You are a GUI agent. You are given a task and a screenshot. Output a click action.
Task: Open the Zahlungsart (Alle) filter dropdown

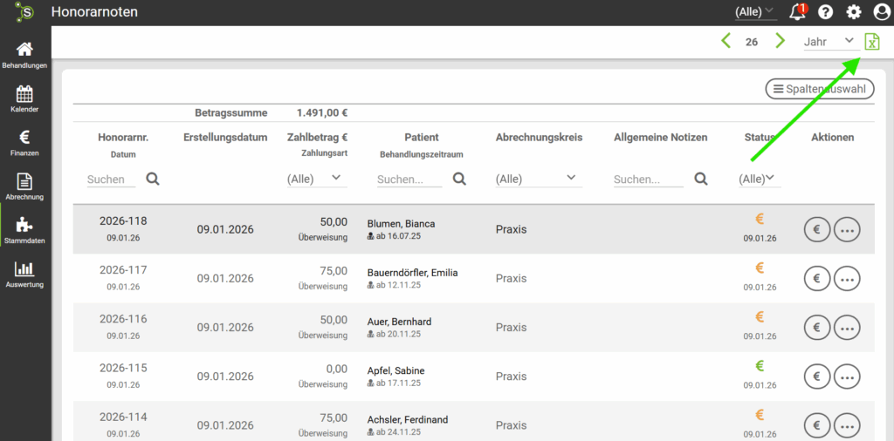click(x=317, y=179)
